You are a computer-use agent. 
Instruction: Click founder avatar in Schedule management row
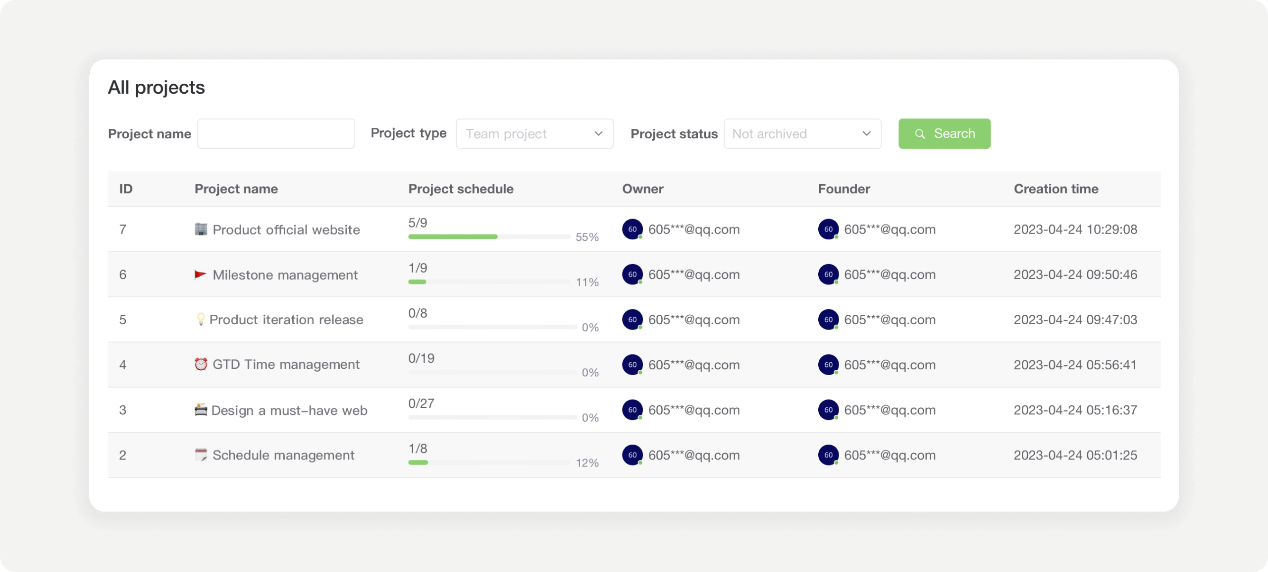(828, 455)
